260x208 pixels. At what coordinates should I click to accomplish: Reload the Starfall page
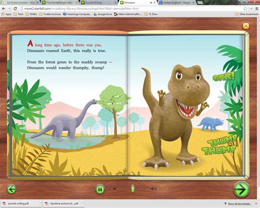tap(15, 9)
